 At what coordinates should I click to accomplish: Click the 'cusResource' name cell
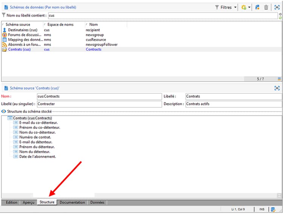tap(96, 40)
